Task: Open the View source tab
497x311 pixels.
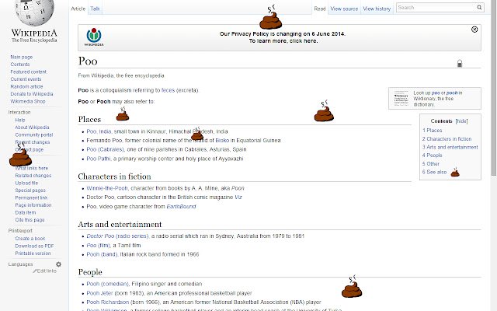Action: click(x=344, y=9)
